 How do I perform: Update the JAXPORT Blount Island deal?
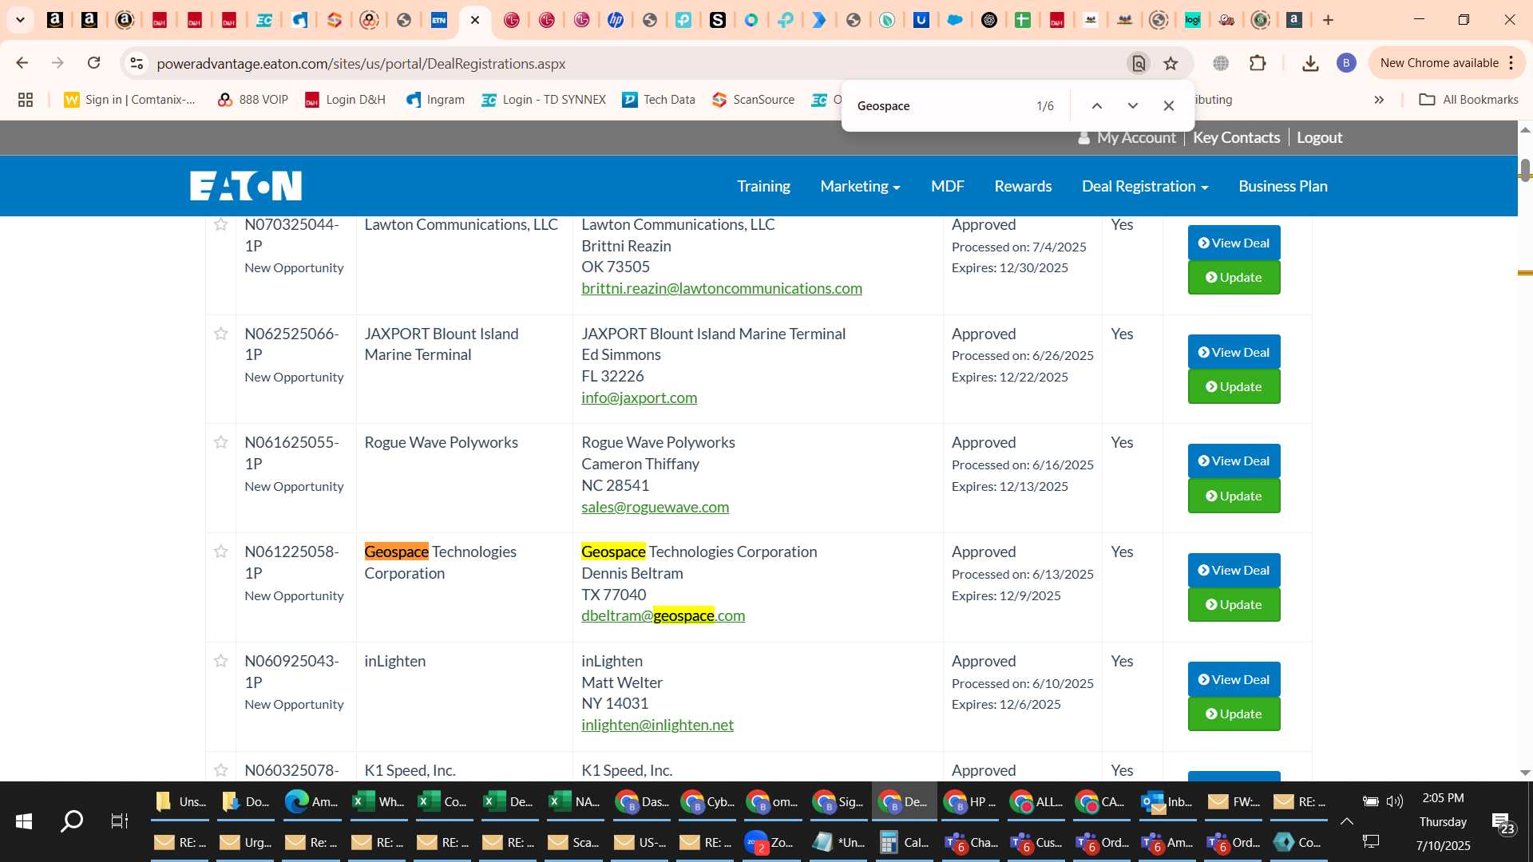coord(1234,386)
